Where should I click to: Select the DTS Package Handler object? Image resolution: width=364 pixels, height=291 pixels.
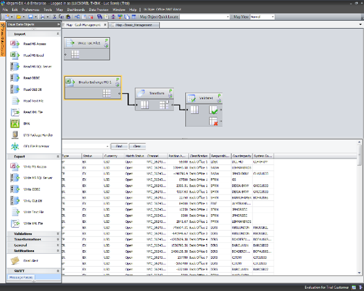[x=32, y=135]
